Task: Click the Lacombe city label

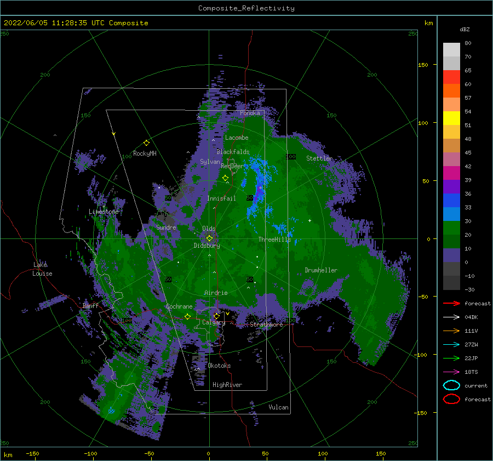Action: [237, 138]
